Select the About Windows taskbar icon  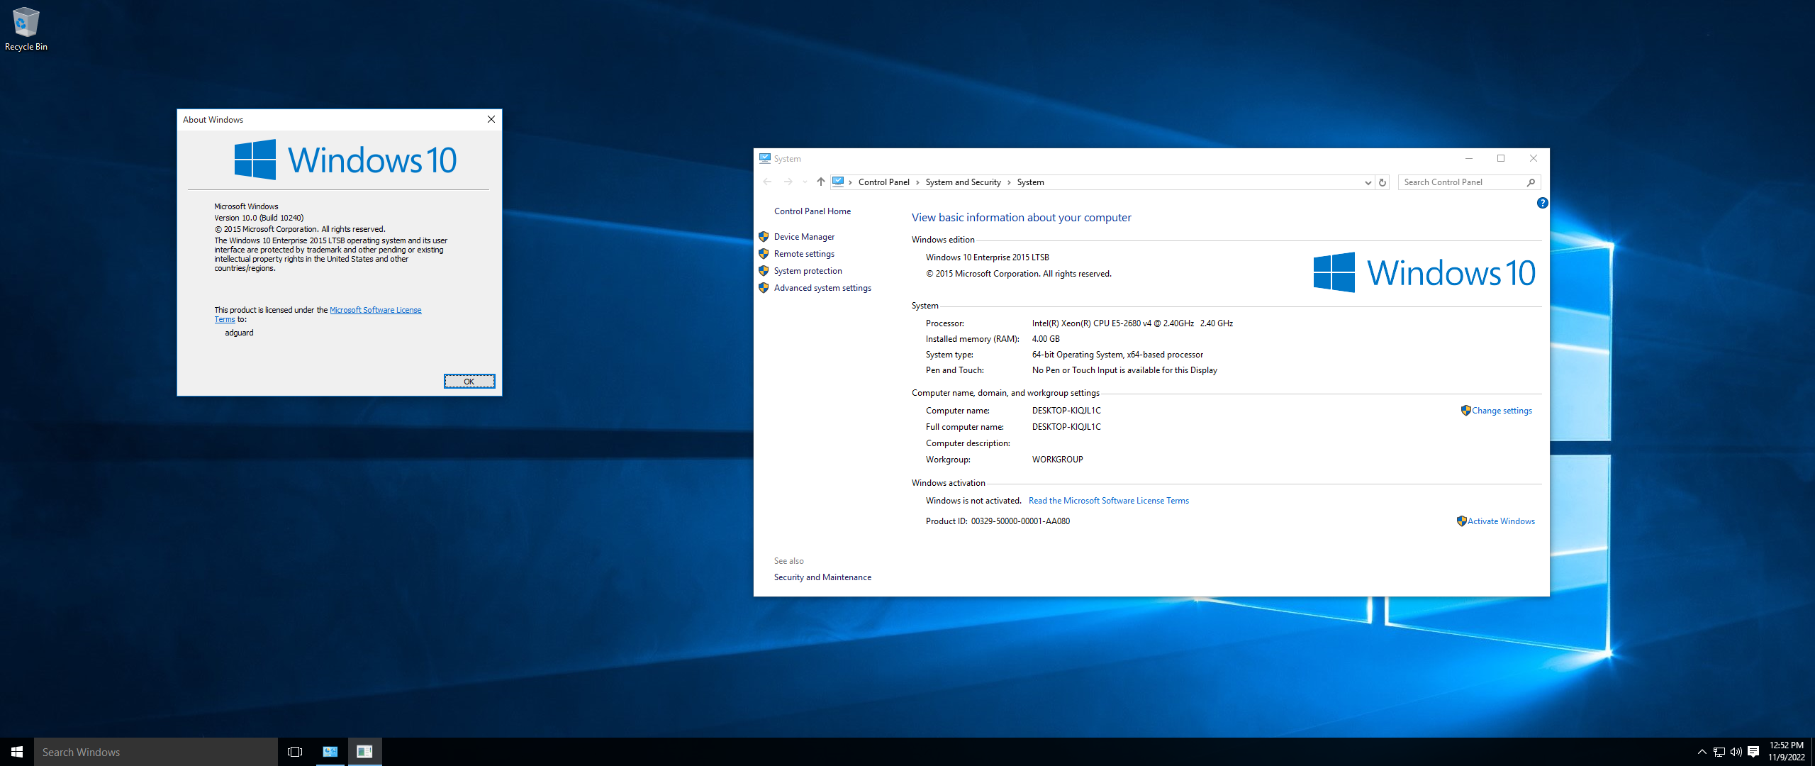(x=364, y=752)
